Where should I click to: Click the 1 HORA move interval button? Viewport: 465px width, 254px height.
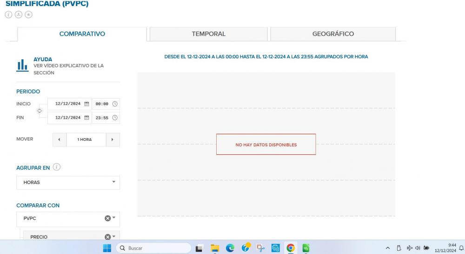[x=86, y=140]
